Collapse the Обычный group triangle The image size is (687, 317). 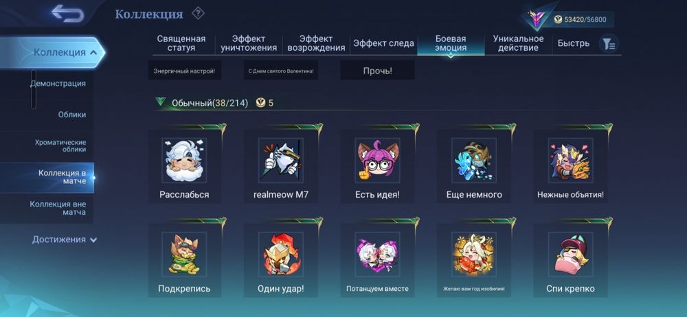[x=160, y=102]
